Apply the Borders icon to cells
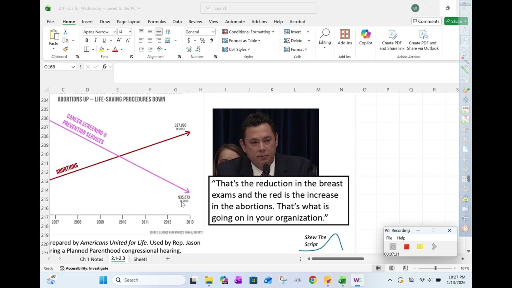Image resolution: width=512 pixels, height=288 pixels. coord(86,49)
